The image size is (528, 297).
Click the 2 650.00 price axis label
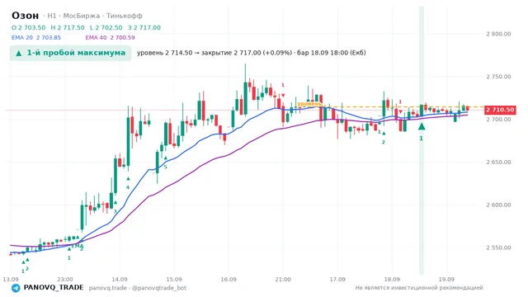[x=498, y=162]
